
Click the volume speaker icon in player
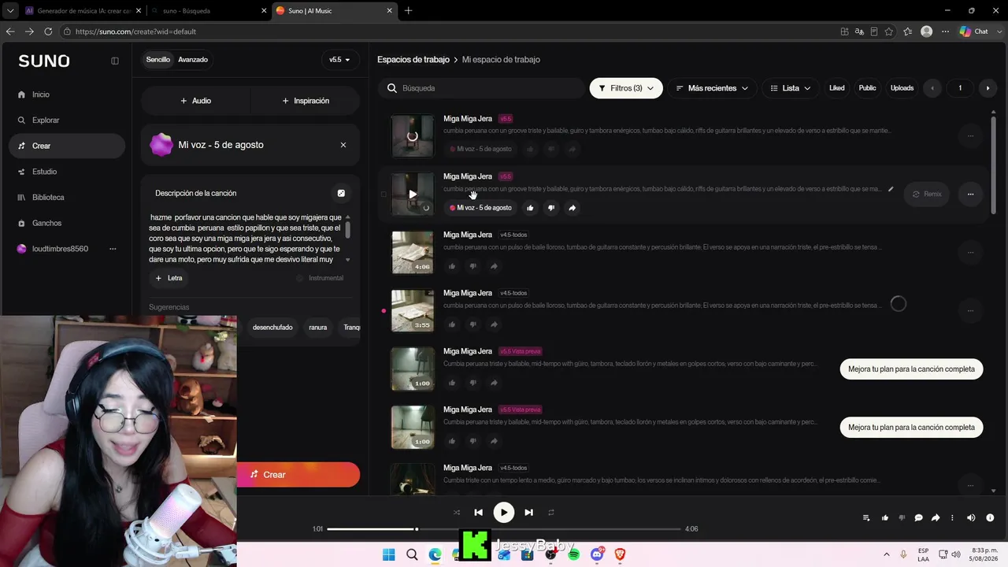pyautogui.click(x=971, y=518)
